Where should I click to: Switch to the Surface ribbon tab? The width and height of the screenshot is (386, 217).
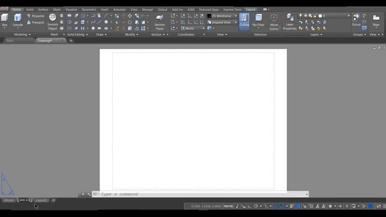point(43,10)
